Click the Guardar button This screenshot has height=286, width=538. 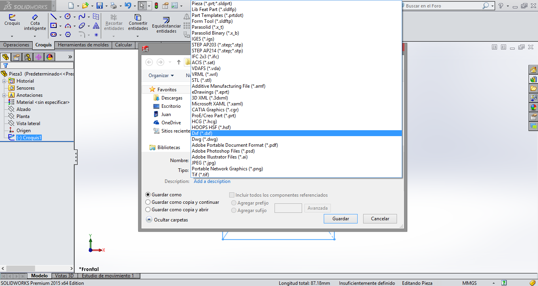point(341,219)
